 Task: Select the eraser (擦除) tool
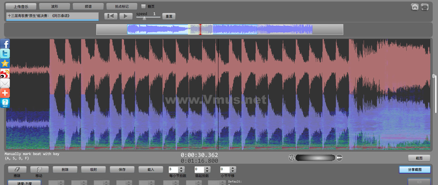coord(17,169)
